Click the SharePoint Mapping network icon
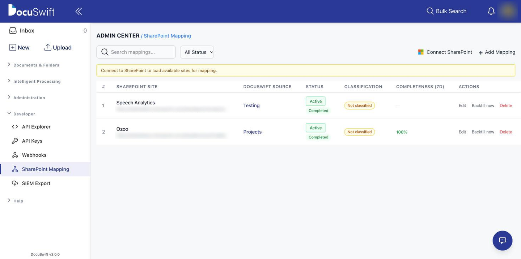The image size is (521, 259). [x=15, y=169]
